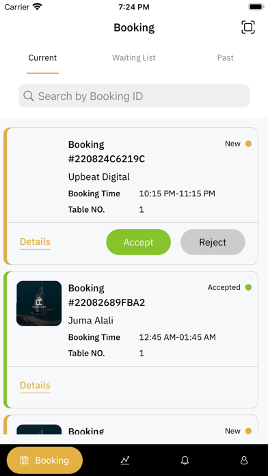Viewport: 268px width, 476px height.
Task: Switch to the Past tab
Action: point(225,57)
